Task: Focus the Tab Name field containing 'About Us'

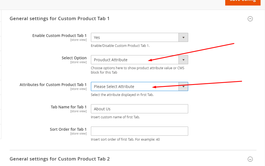Action: pos(139,109)
